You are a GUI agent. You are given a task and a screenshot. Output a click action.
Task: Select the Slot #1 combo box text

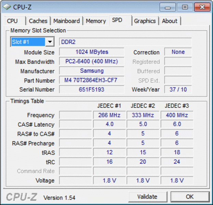pos(28,42)
